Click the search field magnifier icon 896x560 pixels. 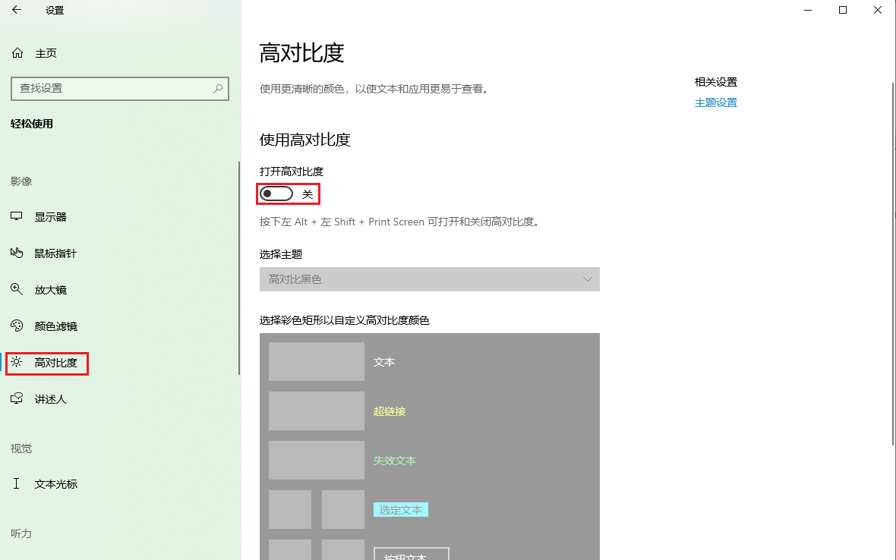click(218, 89)
